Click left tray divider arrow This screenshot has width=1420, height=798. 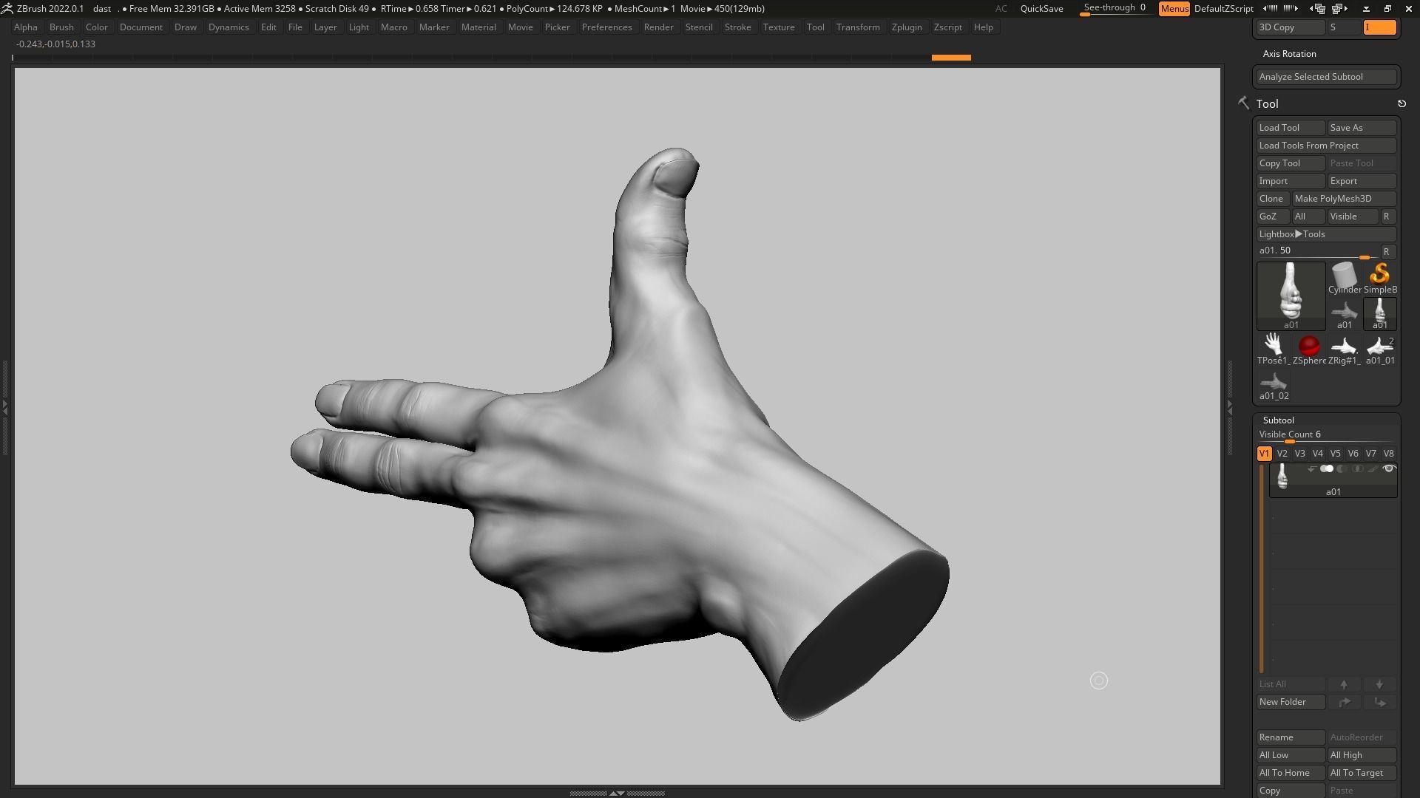[4, 406]
